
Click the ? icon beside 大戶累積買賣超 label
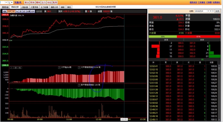point(79,68)
